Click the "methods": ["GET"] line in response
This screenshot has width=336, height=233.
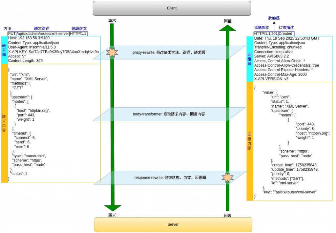click(287, 179)
